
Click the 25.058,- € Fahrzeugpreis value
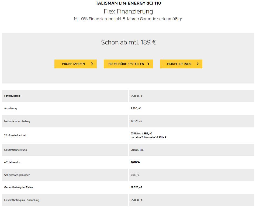pyautogui.click(x=137, y=96)
